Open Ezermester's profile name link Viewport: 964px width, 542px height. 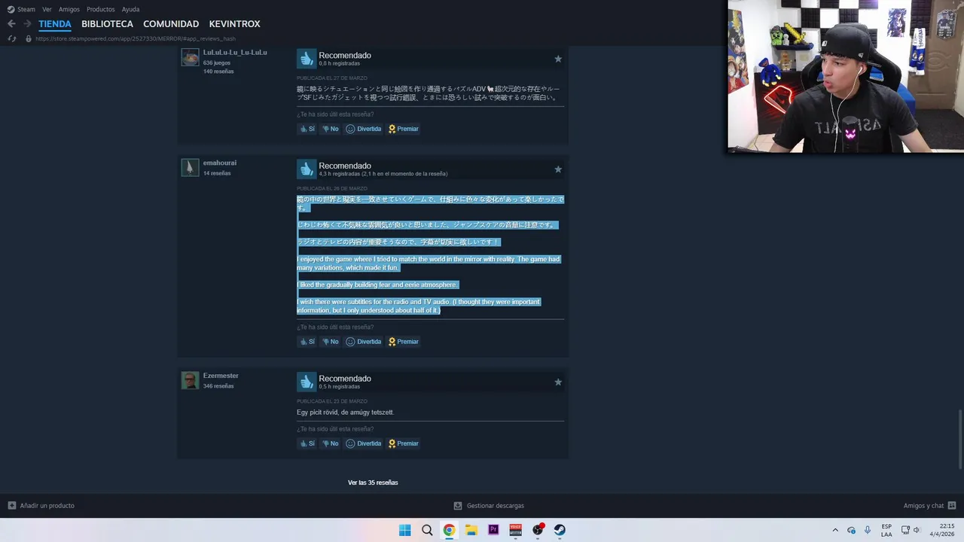[221, 376]
